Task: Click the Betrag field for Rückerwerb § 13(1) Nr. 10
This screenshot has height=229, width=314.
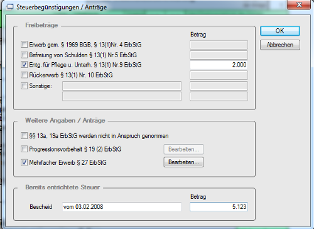Action: point(219,75)
